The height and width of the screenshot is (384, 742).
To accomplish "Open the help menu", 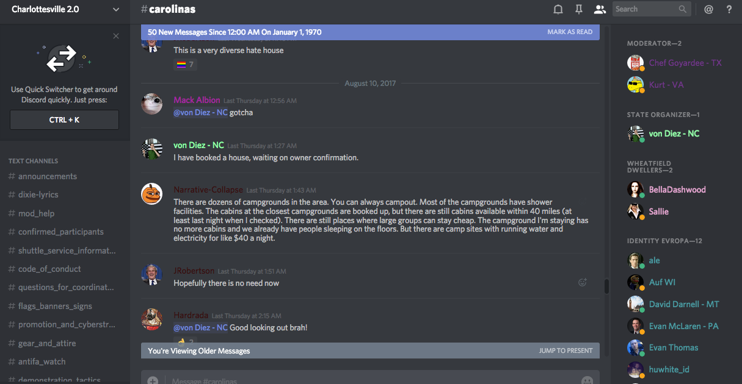I will click(729, 9).
